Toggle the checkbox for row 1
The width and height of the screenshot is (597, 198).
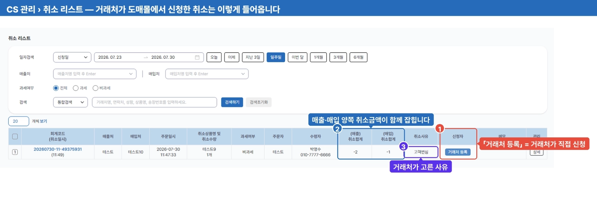[15, 152]
